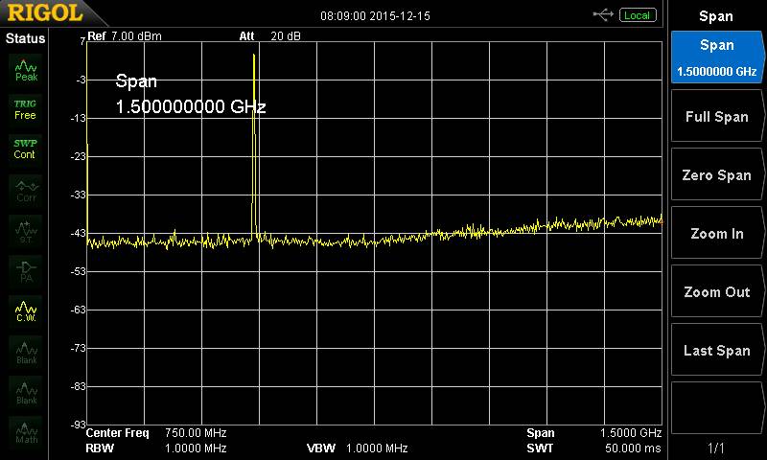This screenshot has height=460, width=767.
Task: Click the Corr correction status icon
Action: coord(26,190)
